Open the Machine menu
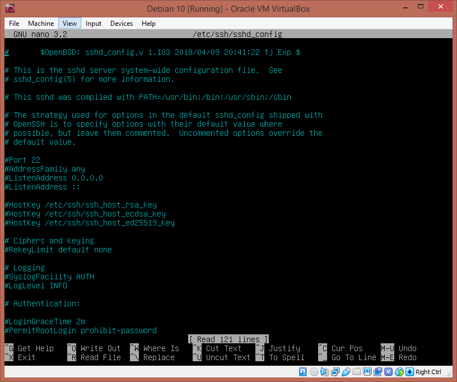The image size is (457, 382). [41, 24]
